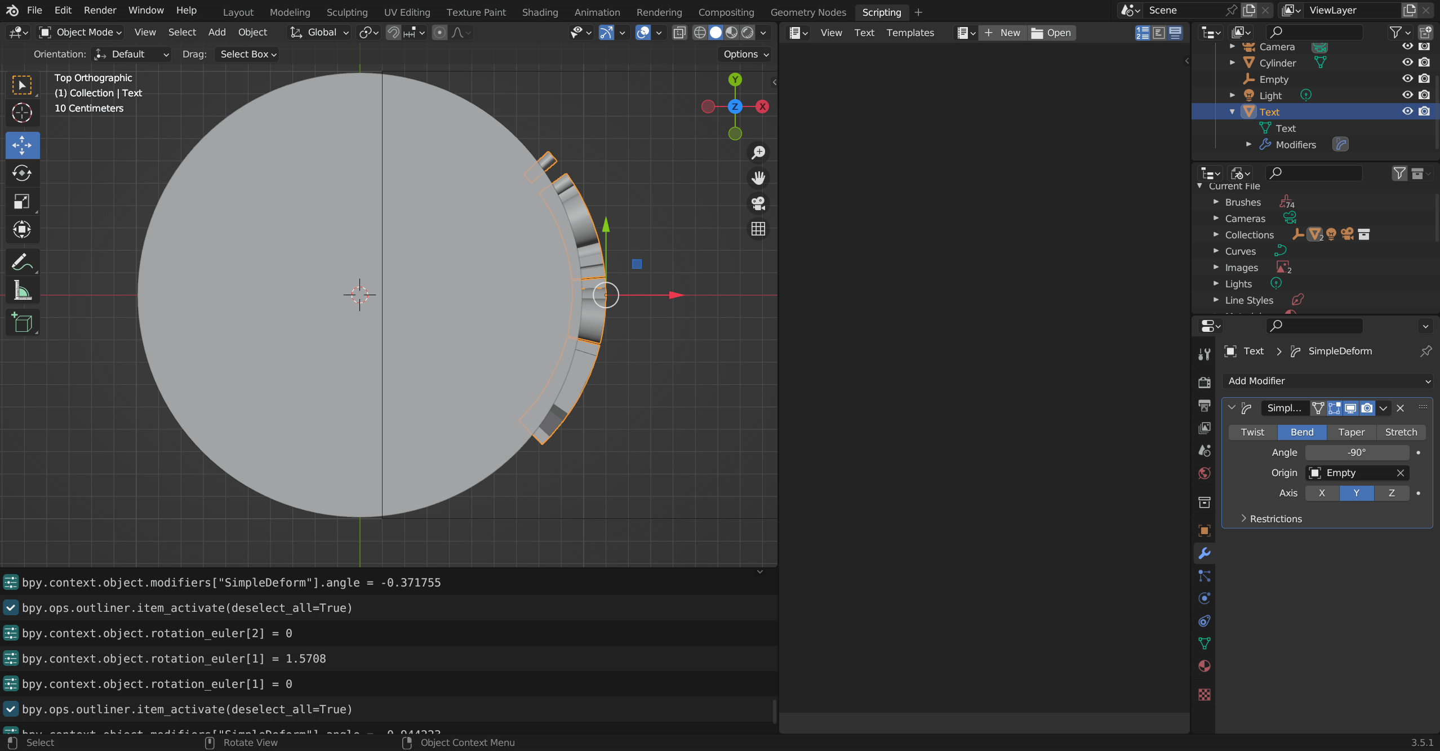1440x751 pixels.
Task: Switch to the Layout workspace tab
Action: click(x=238, y=12)
